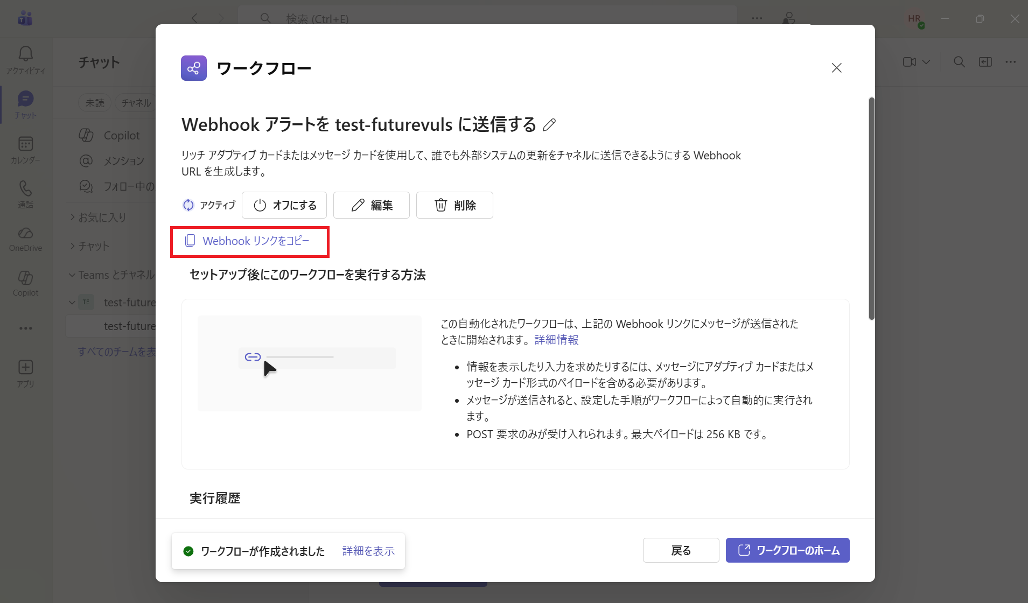Open more sidebar options via the ellipsis icon
The width and height of the screenshot is (1028, 603).
click(x=25, y=328)
